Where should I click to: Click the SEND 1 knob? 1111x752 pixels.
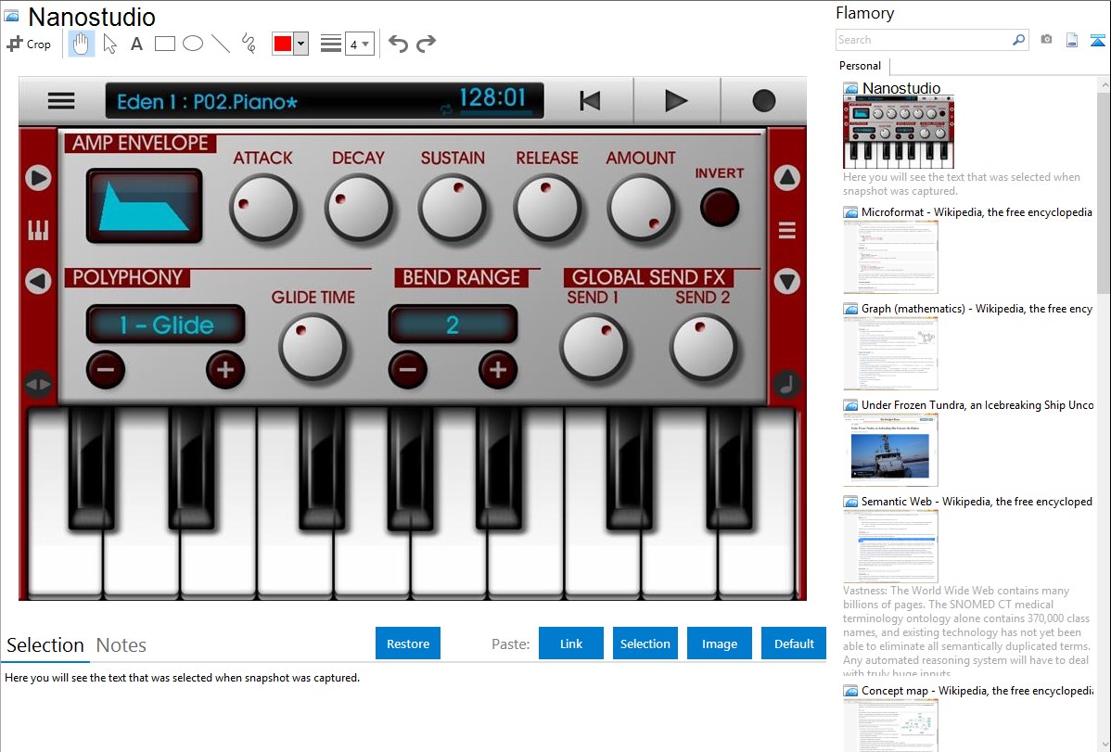593,347
